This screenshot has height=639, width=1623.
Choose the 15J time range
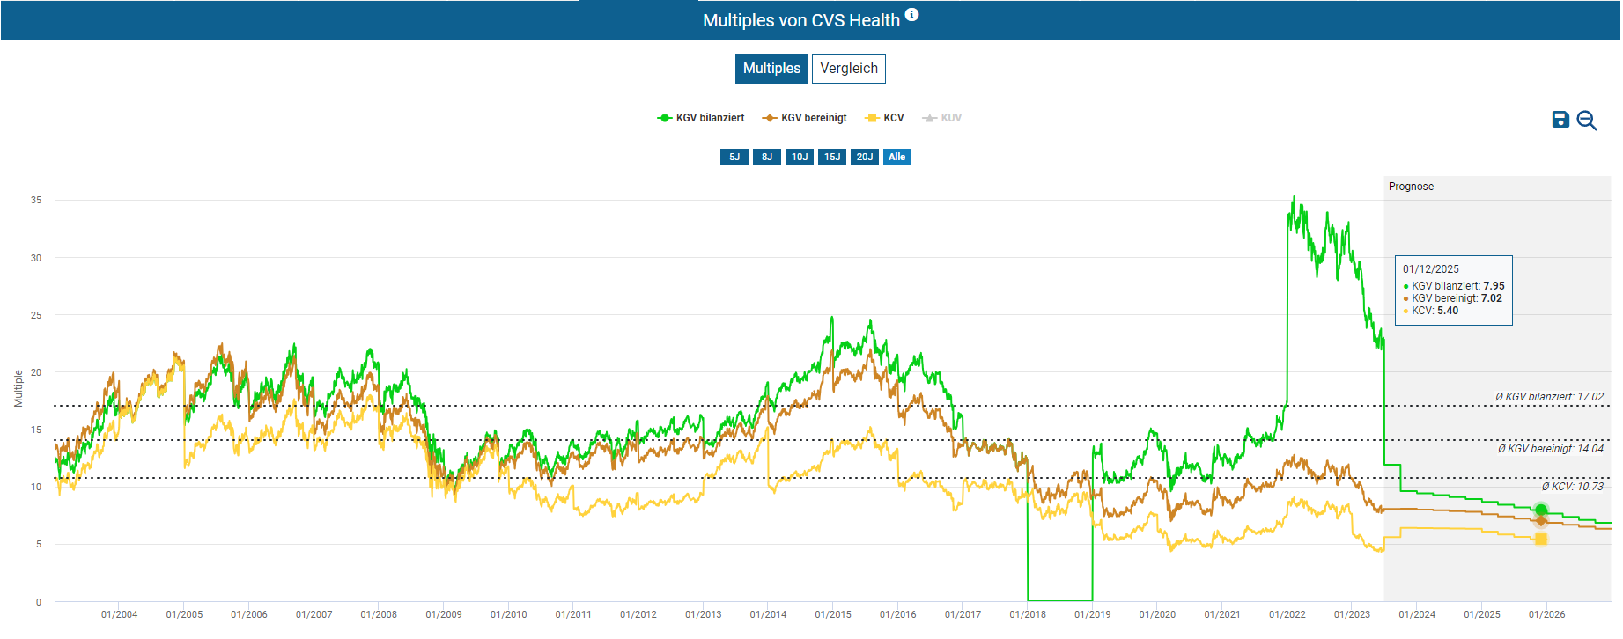point(831,157)
